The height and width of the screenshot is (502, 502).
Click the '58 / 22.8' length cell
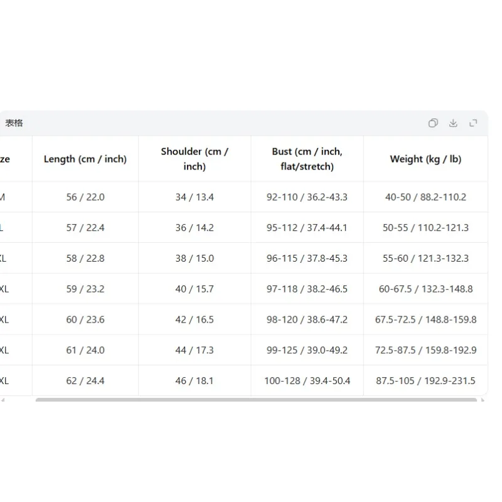(x=85, y=259)
